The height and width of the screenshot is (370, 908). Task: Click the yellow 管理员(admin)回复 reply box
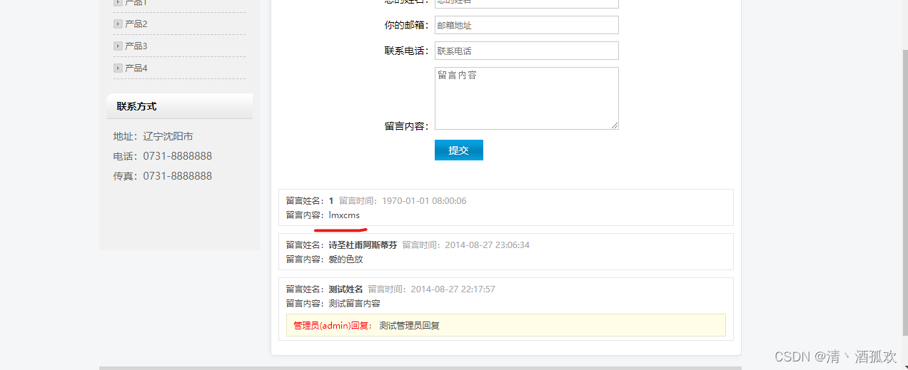click(505, 325)
